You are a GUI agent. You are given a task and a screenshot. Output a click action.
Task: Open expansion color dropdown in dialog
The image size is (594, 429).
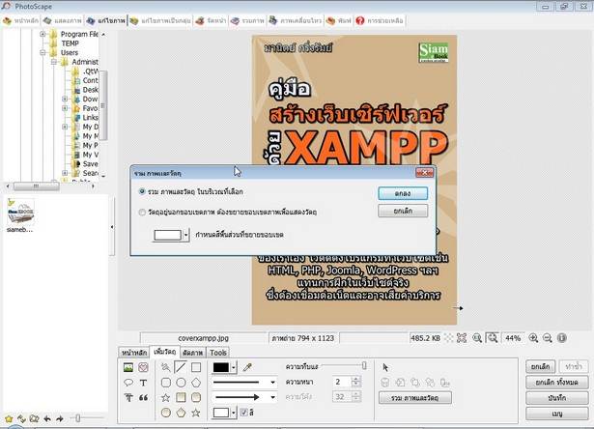[185, 235]
